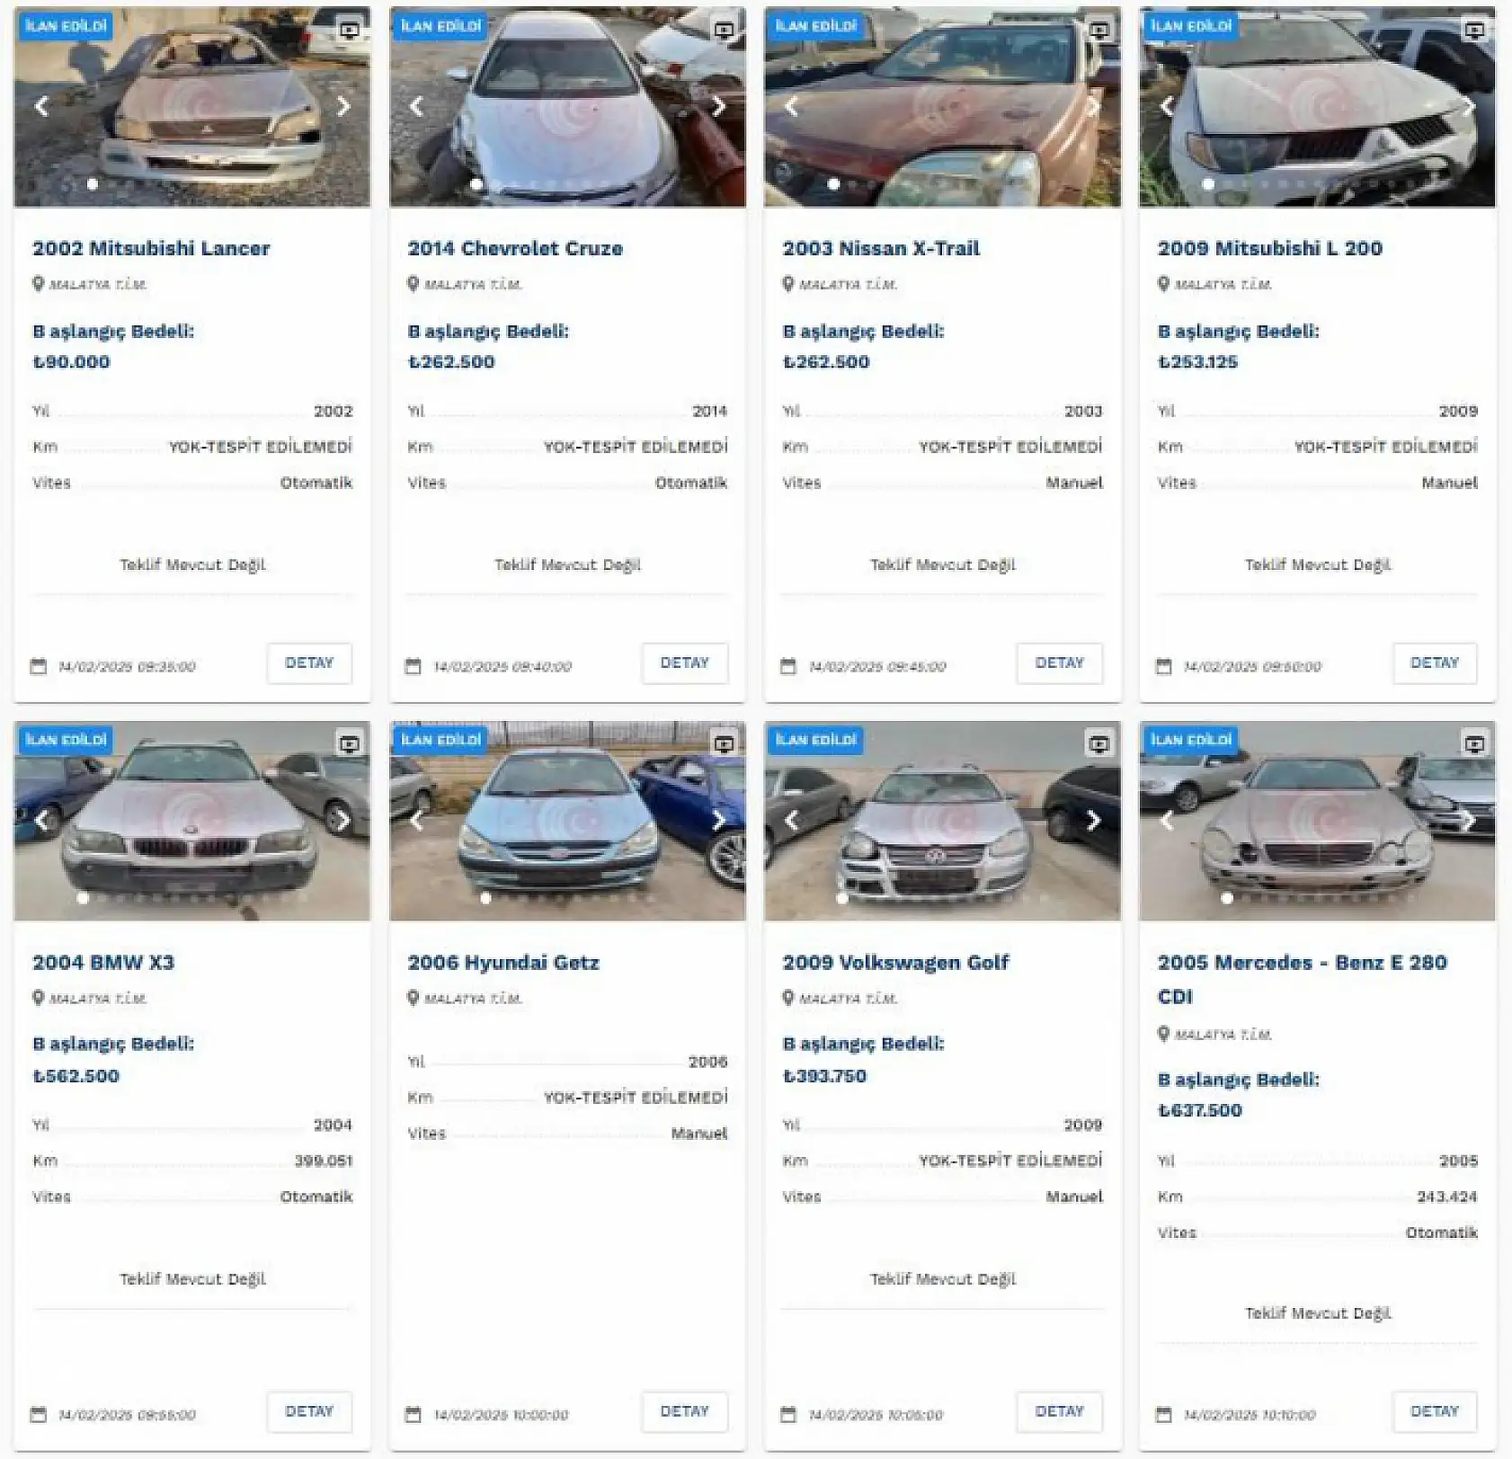Click DETAY for 2002 Mitsubishi Lancer

(309, 663)
